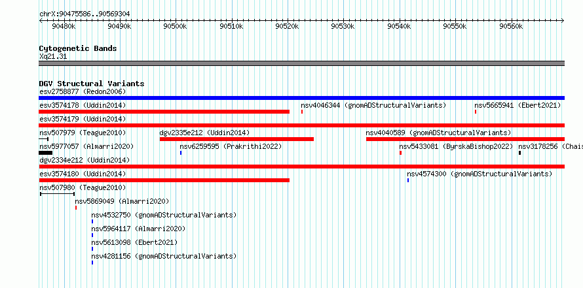Click the gray Xq21.31 cytoband bar

coord(301,63)
